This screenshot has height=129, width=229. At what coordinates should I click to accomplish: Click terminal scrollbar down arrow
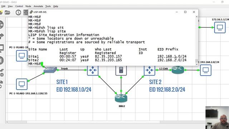coord(196,64)
